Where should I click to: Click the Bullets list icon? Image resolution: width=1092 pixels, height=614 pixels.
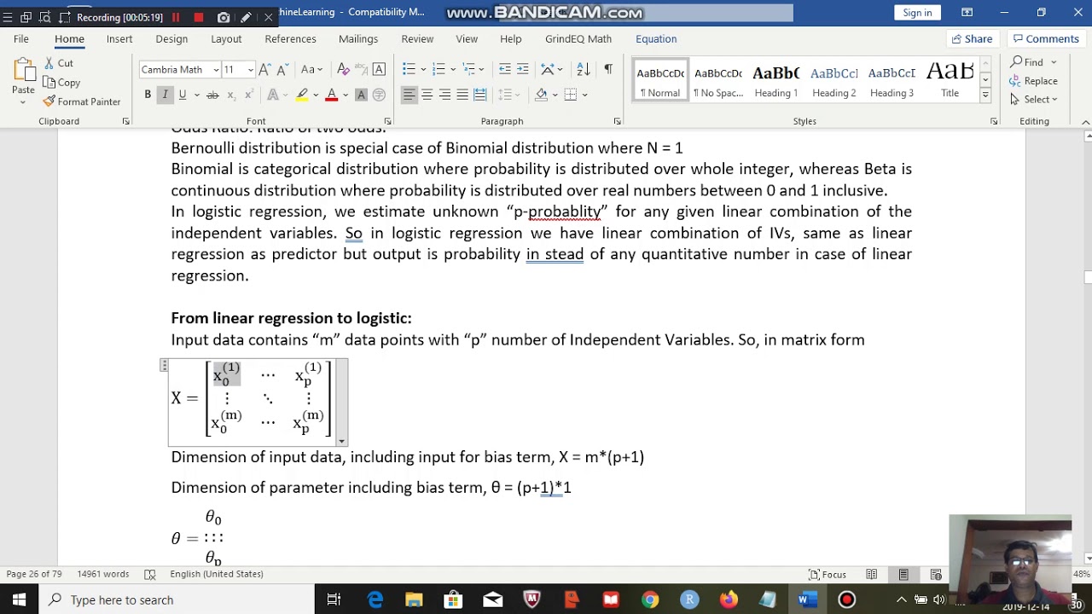tap(409, 69)
